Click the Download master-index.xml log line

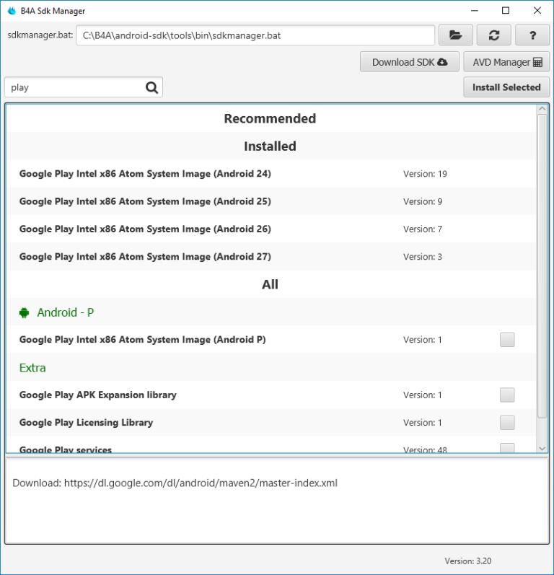(175, 483)
